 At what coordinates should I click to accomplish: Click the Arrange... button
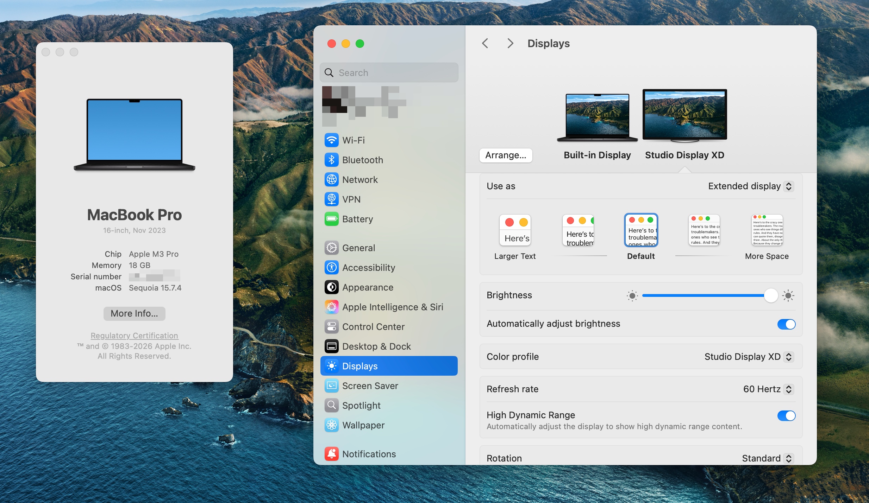[506, 155]
